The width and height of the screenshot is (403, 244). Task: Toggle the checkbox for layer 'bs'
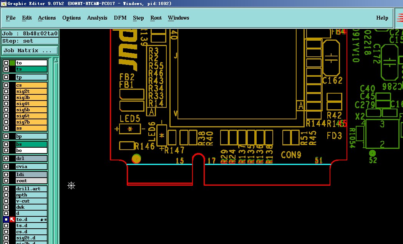(x=6, y=144)
